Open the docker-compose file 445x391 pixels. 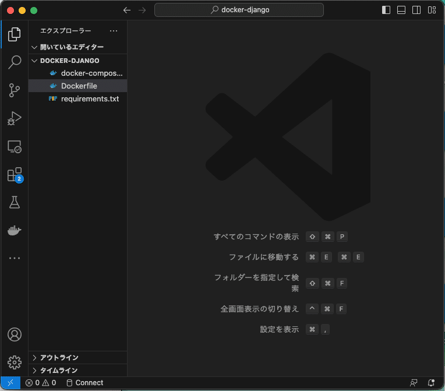[x=78, y=73]
